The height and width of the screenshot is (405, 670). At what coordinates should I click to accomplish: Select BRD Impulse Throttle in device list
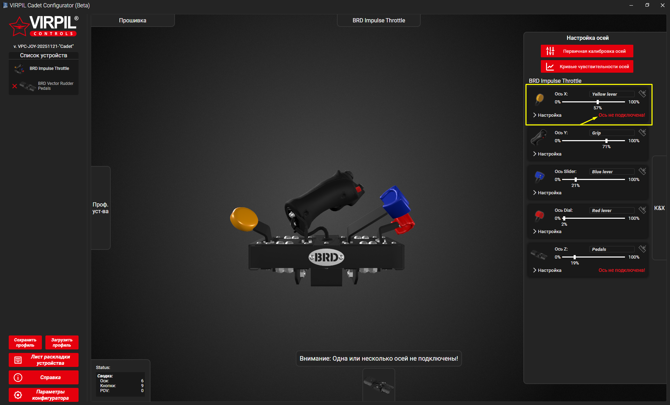click(49, 68)
